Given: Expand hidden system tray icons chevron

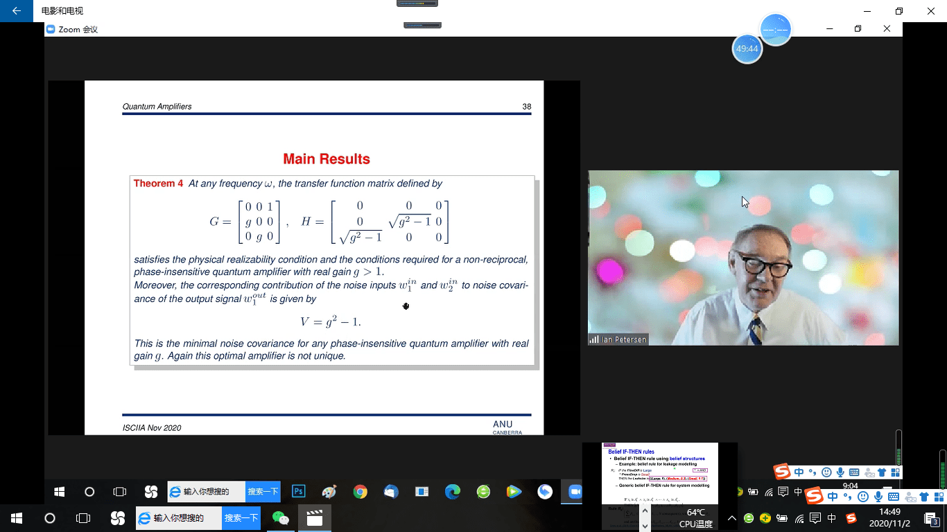Looking at the screenshot, I should coord(732,518).
